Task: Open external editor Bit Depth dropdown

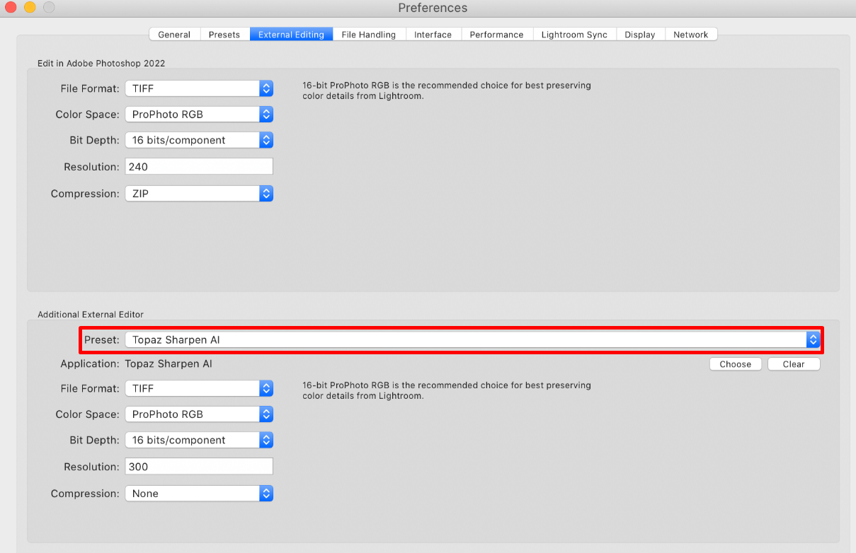Action: coord(199,440)
